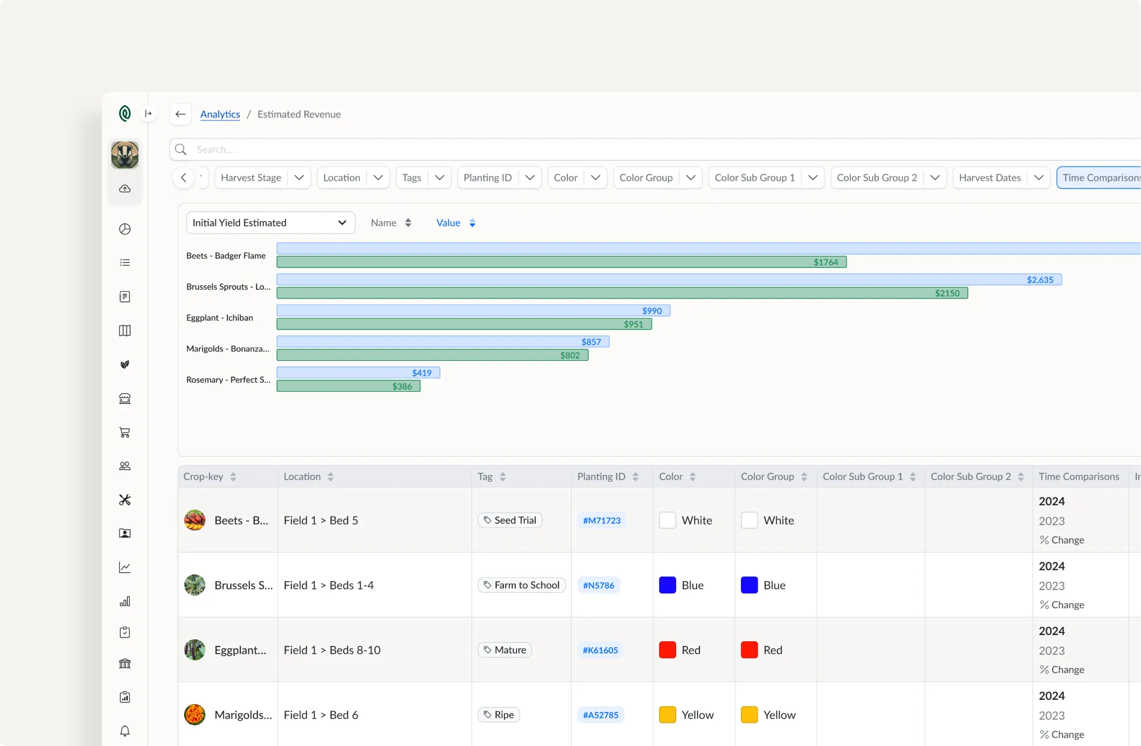Click the shopping cart icon in the sidebar

[124, 432]
